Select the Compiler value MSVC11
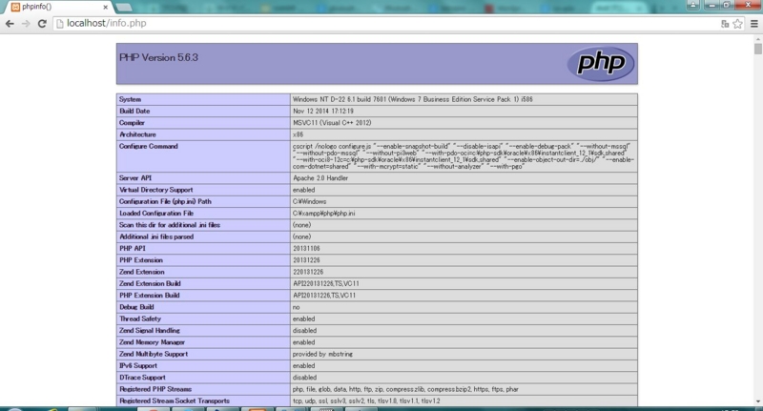The image size is (763, 411). [x=332, y=123]
